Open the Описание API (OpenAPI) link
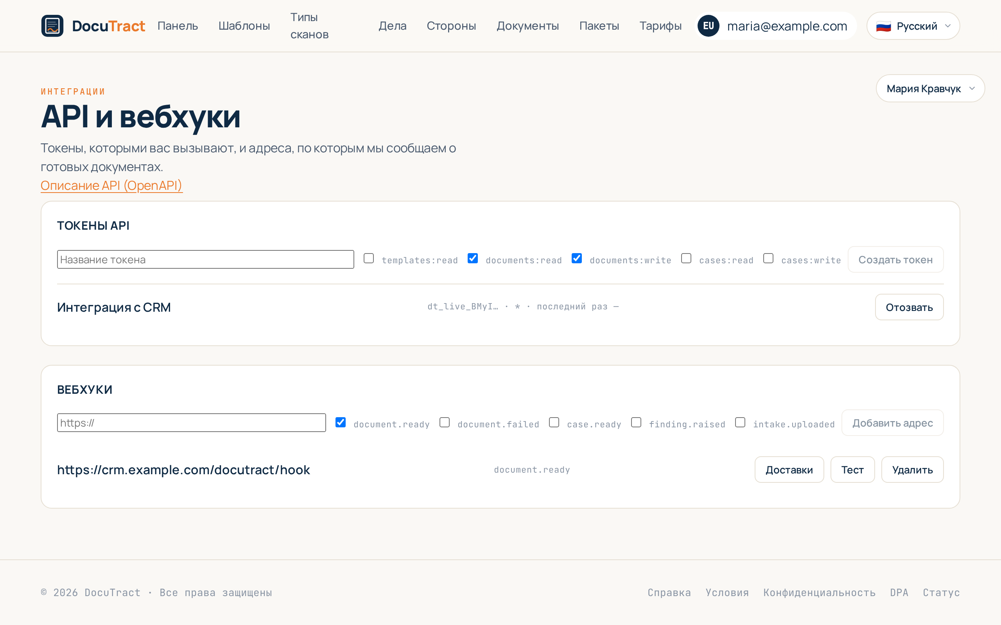Image resolution: width=1001 pixels, height=625 pixels. coord(111,185)
